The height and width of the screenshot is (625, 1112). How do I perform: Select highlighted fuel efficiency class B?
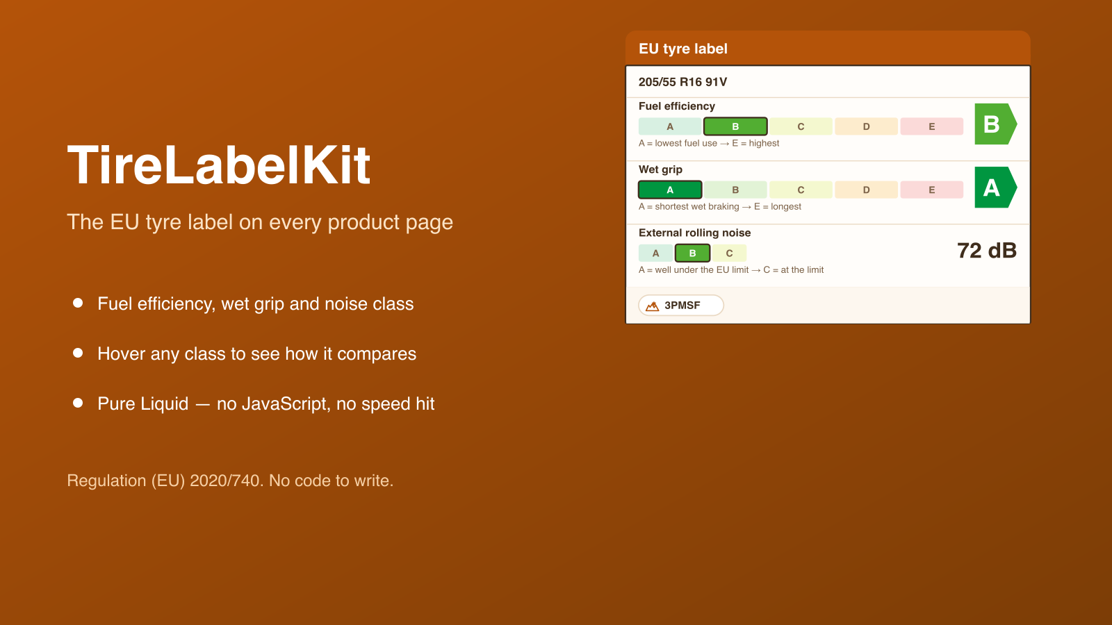tap(735, 126)
